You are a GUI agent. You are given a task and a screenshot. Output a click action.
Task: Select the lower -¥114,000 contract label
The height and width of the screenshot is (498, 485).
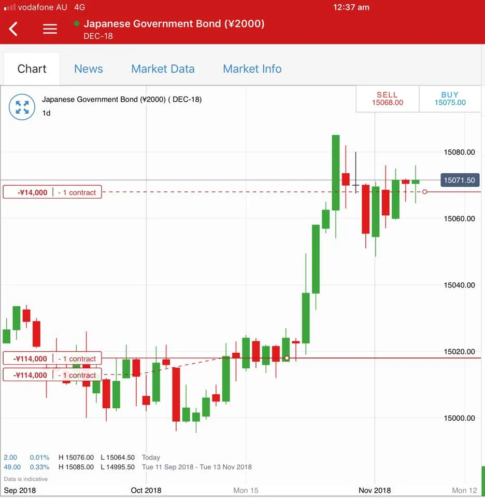52,375
